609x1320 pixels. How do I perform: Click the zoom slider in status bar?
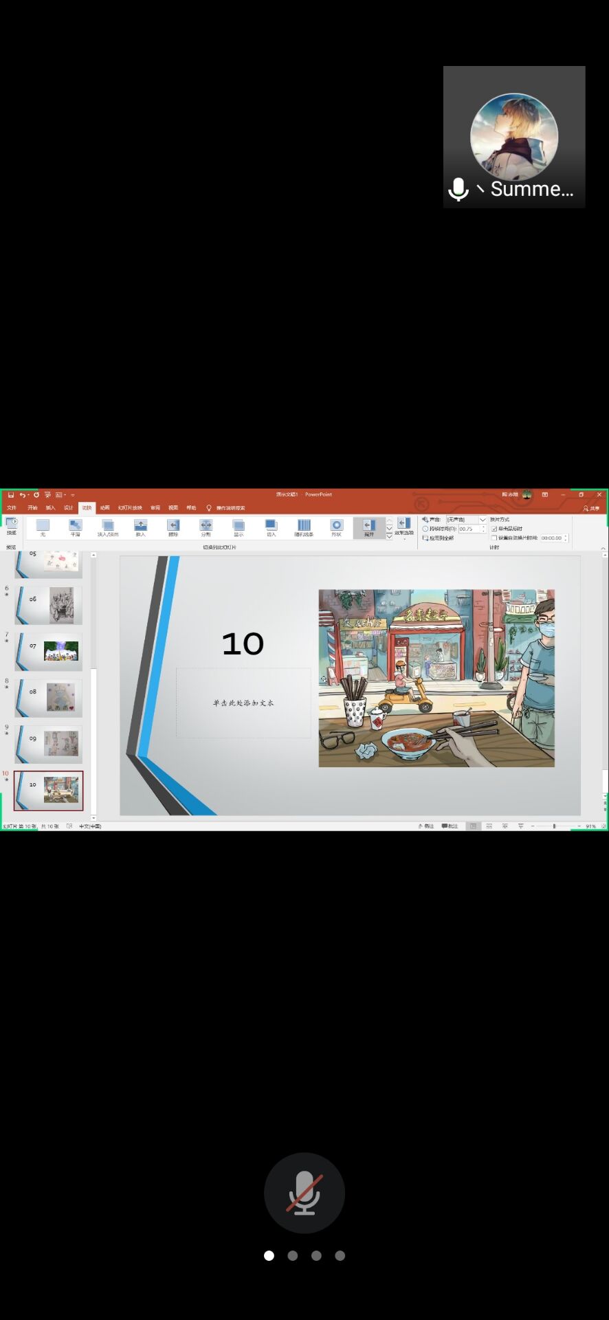(x=554, y=826)
